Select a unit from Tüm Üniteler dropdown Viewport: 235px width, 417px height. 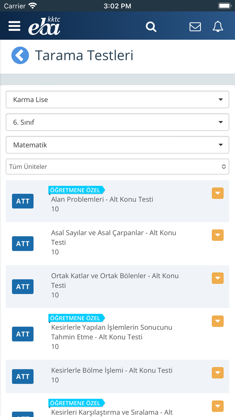pyautogui.click(x=117, y=167)
